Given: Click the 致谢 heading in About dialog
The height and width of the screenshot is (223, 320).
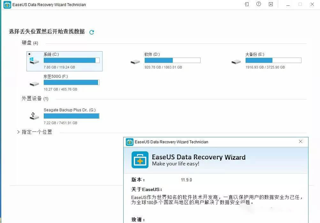Looking at the screenshot, I should (x=138, y=219).
